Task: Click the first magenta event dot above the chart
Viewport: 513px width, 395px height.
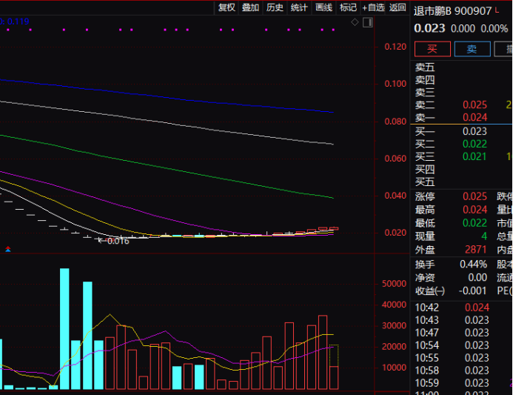Action: (64, 30)
